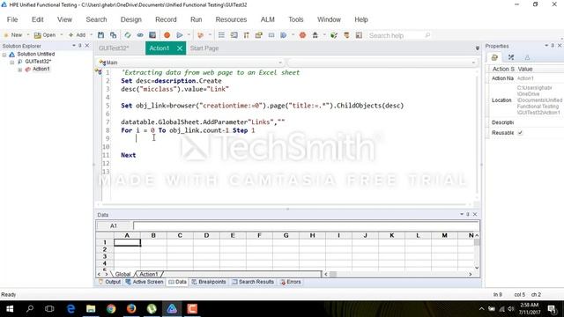Open the Open button dropdown arrow
This screenshot has height=317, width=564.
coord(61,35)
